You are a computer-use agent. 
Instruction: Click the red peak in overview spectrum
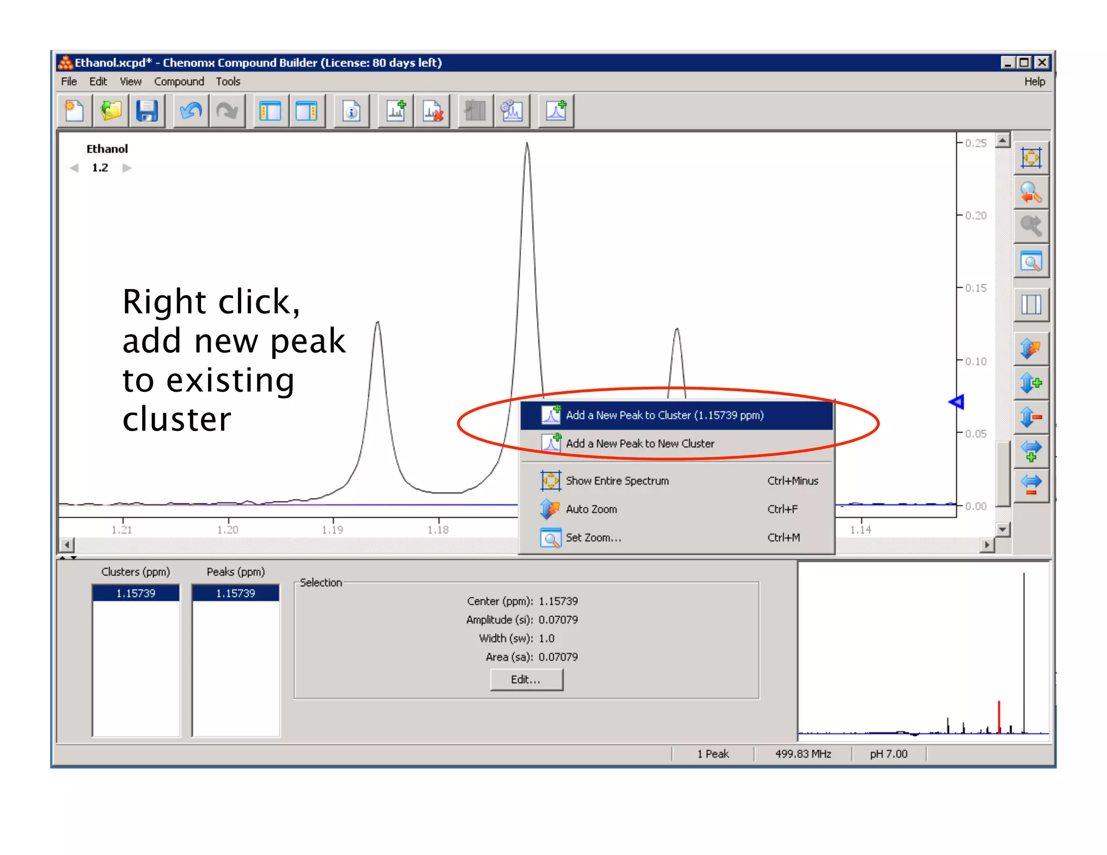999,717
